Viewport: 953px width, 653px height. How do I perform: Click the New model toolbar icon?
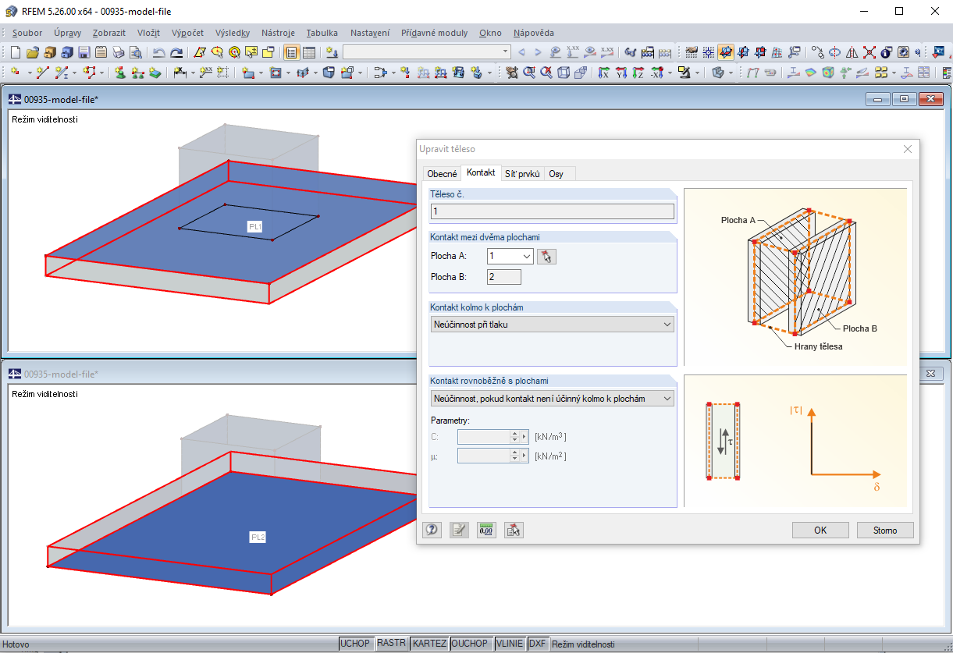[x=15, y=52]
